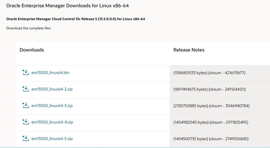The image size is (270, 148).
Task: Click the 2130750885 bytes checksum text
Action: (211, 106)
